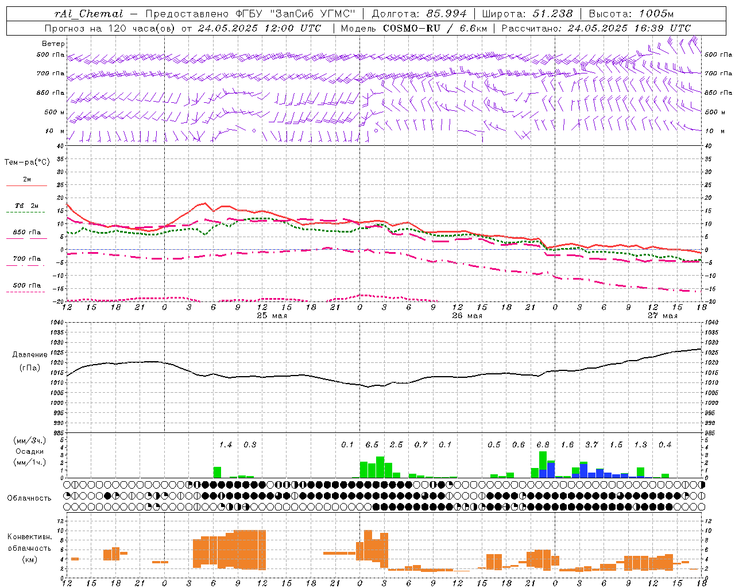Click the 6.8 precipitation amount value
Image resolution: width=735 pixels, height=588 pixels.
tap(543, 444)
